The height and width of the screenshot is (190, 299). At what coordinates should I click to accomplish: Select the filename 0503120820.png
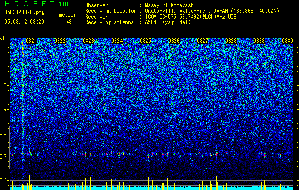point(24,13)
